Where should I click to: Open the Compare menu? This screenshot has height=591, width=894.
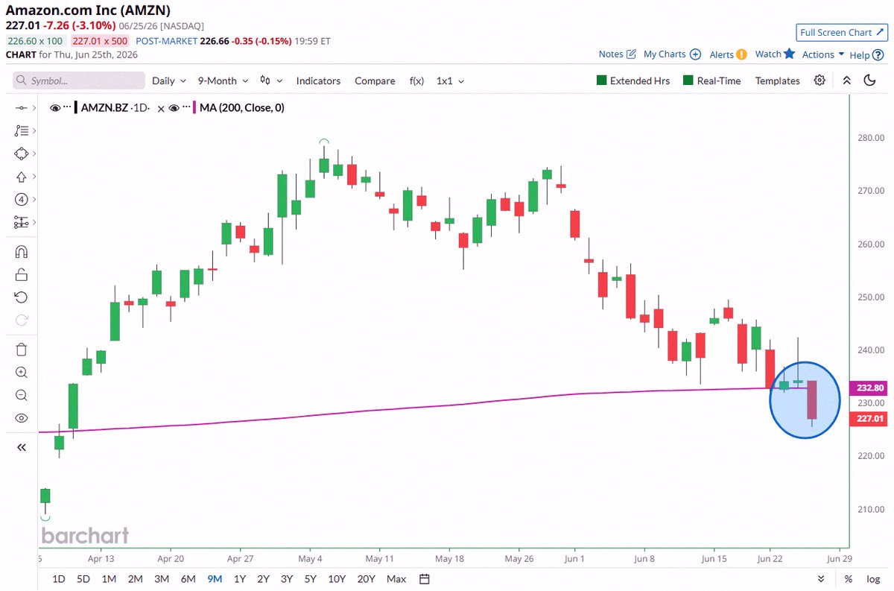[375, 80]
